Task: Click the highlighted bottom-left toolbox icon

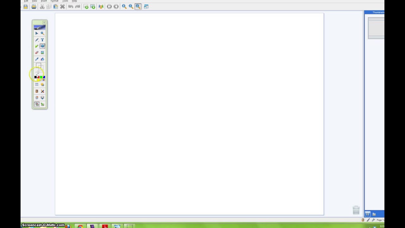Action: pos(37,104)
